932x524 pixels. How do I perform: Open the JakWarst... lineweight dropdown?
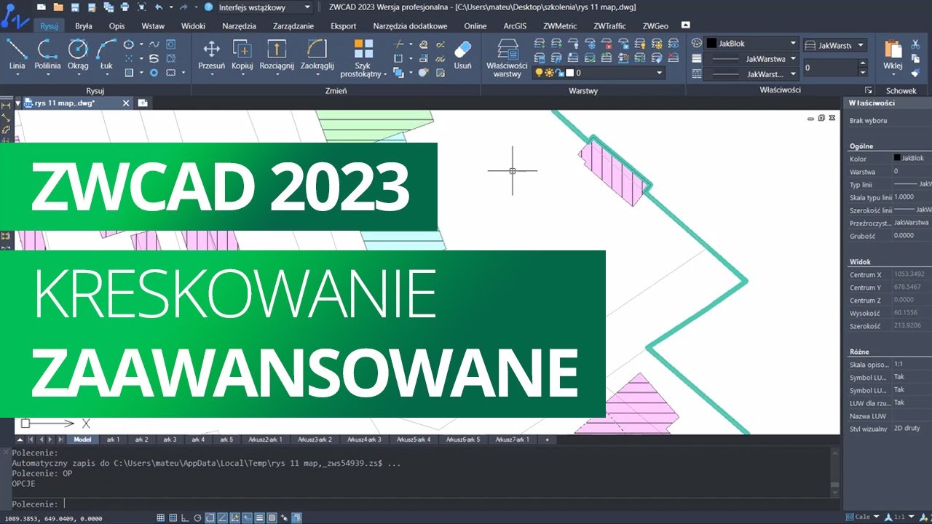pyautogui.click(x=750, y=74)
